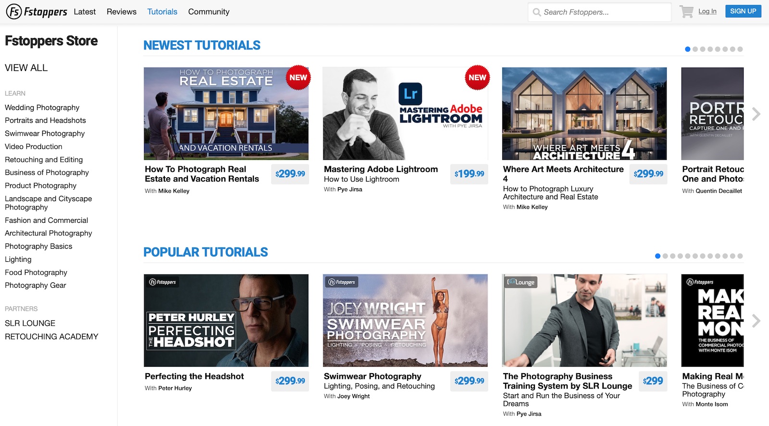Open the Tutorials nav tab

pyautogui.click(x=162, y=12)
